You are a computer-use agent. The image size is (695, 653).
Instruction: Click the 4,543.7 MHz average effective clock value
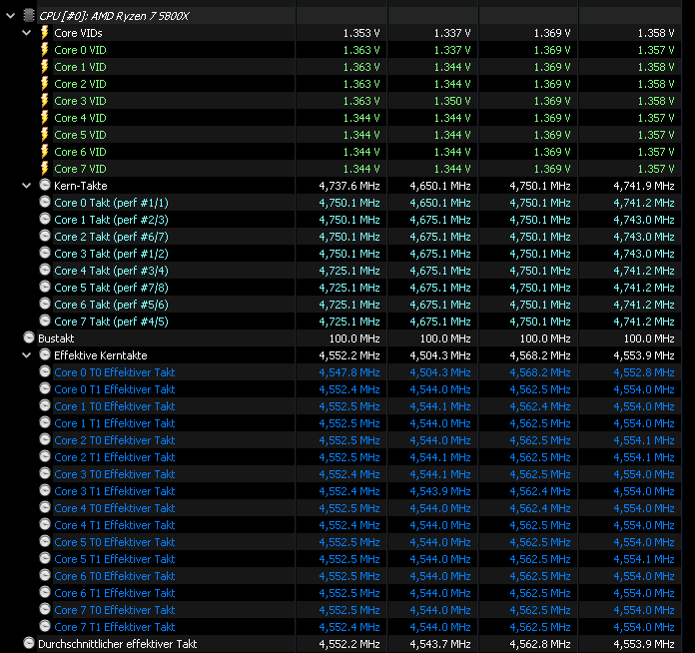click(440, 644)
